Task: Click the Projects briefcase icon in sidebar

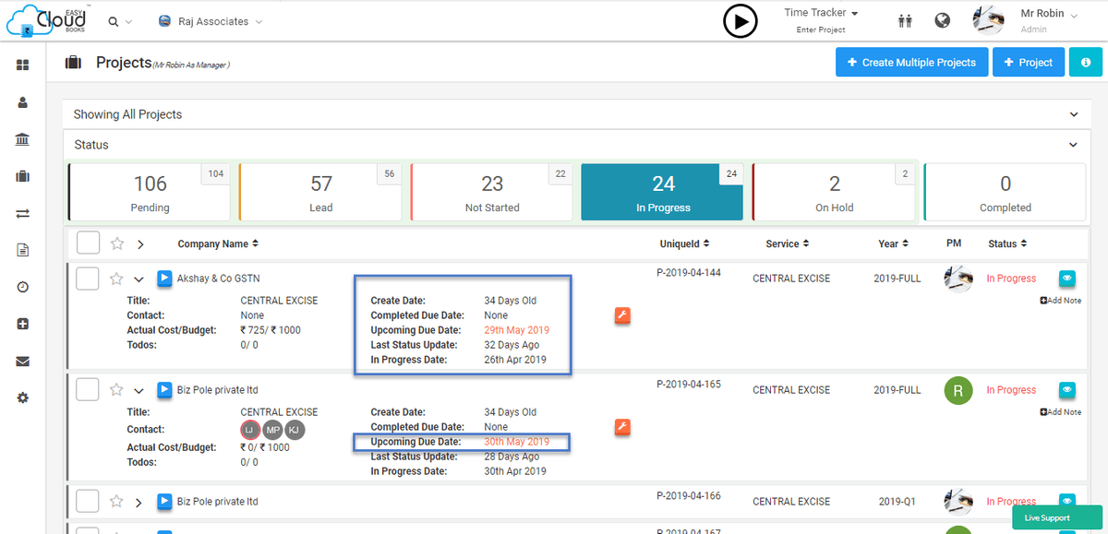Action: point(23,176)
